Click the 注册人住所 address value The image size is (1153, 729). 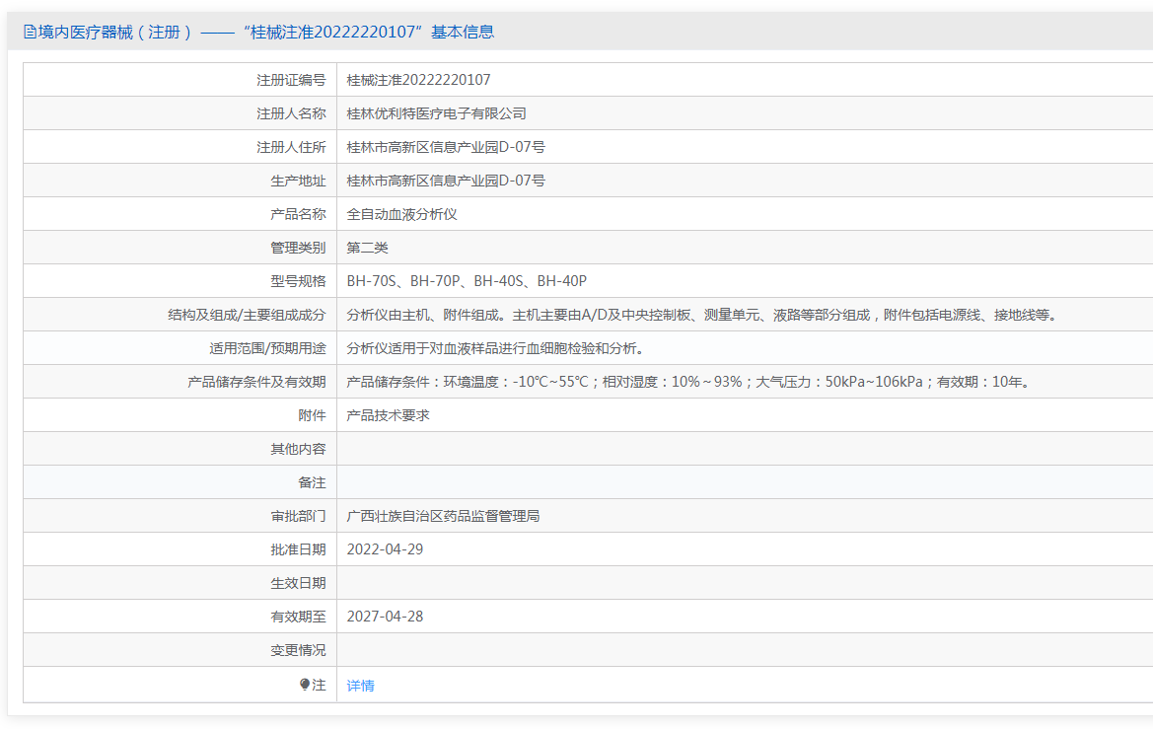click(x=446, y=147)
